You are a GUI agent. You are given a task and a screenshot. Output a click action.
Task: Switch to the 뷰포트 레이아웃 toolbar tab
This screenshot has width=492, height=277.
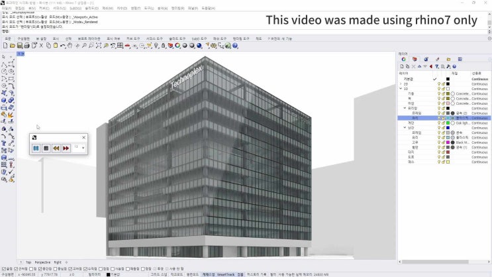[x=89, y=38]
